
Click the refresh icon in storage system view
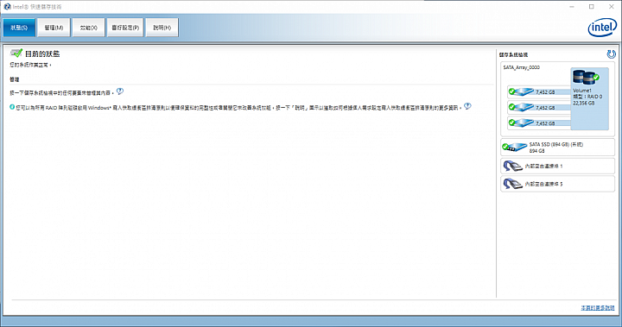tap(611, 54)
